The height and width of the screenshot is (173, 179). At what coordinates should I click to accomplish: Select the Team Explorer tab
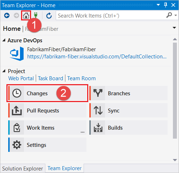pyautogui.click(x=65, y=168)
